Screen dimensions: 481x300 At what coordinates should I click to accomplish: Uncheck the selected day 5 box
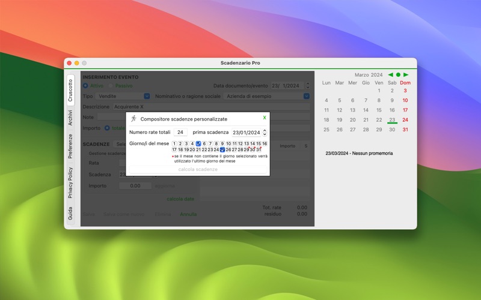tap(198, 143)
